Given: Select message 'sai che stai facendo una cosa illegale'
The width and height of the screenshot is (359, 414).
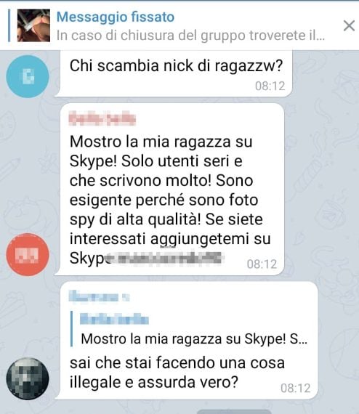Looking at the screenshot, I should pyautogui.click(x=177, y=373).
